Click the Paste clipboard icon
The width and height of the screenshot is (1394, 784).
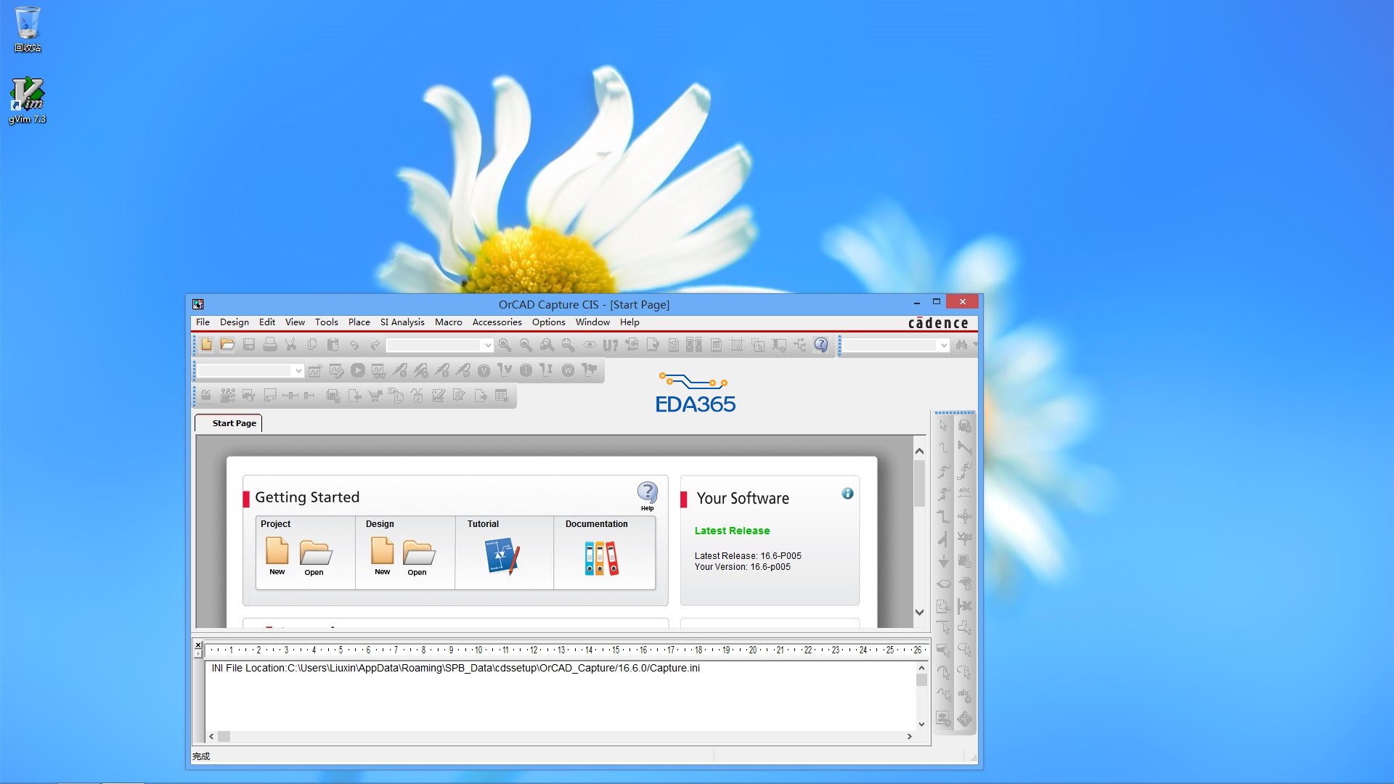pos(333,345)
